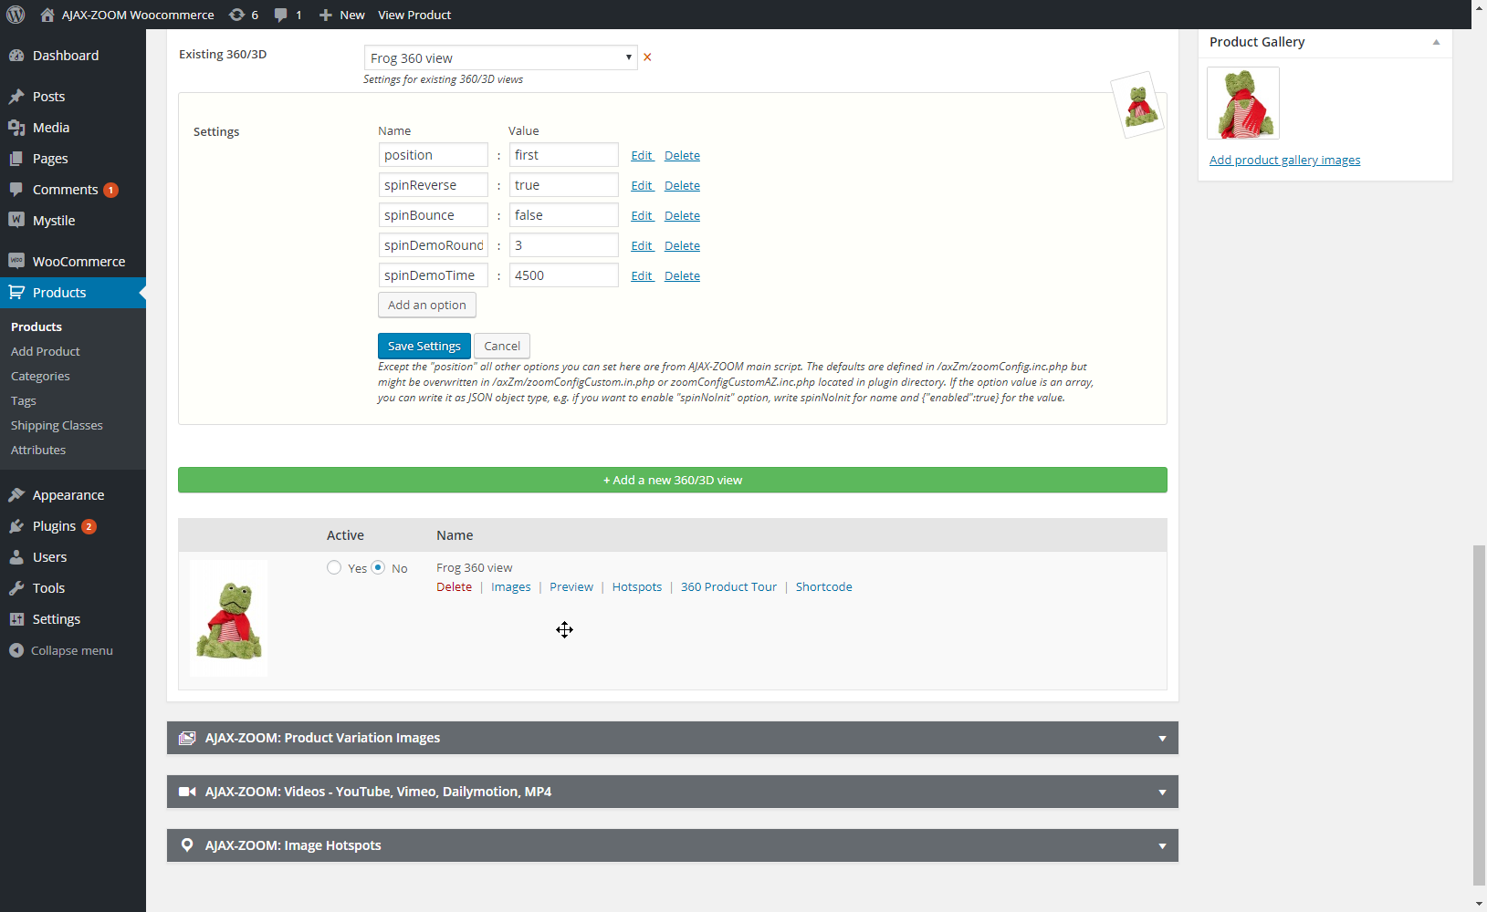
Task: Click the Pages icon in sidebar
Action: [16, 159]
